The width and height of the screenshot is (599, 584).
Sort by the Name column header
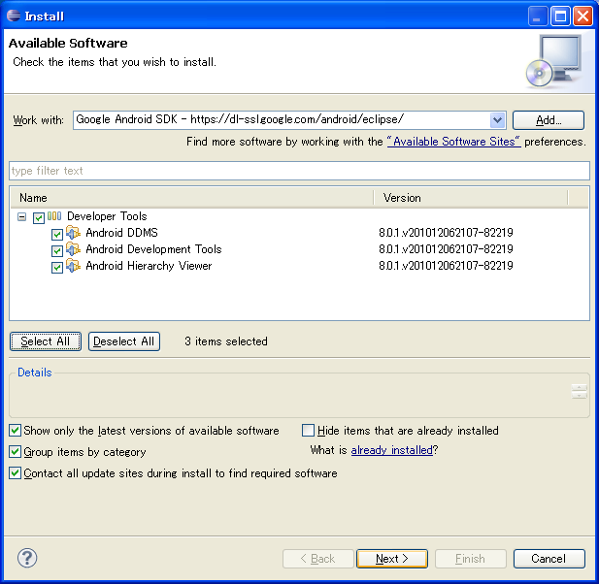[x=190, y=198]
